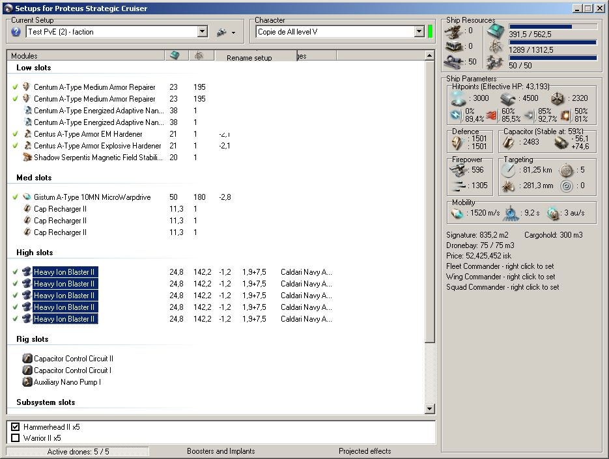Image resolution: width=609 pixels, height=459 pixels.
Task: Click the Gistum A-Type 10MN MicroWarpdrive module icon
Action: coord(27,197)
